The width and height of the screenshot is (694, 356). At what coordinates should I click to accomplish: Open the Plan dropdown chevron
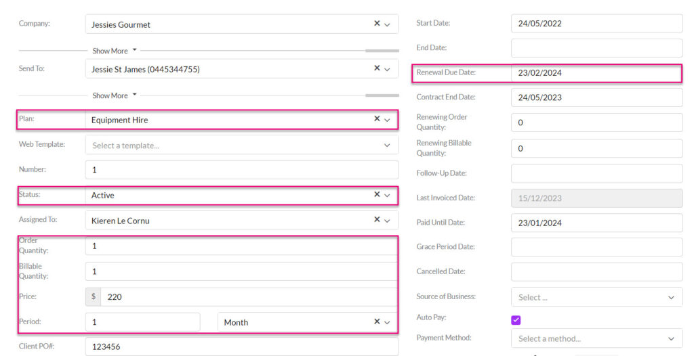point(387,120)
